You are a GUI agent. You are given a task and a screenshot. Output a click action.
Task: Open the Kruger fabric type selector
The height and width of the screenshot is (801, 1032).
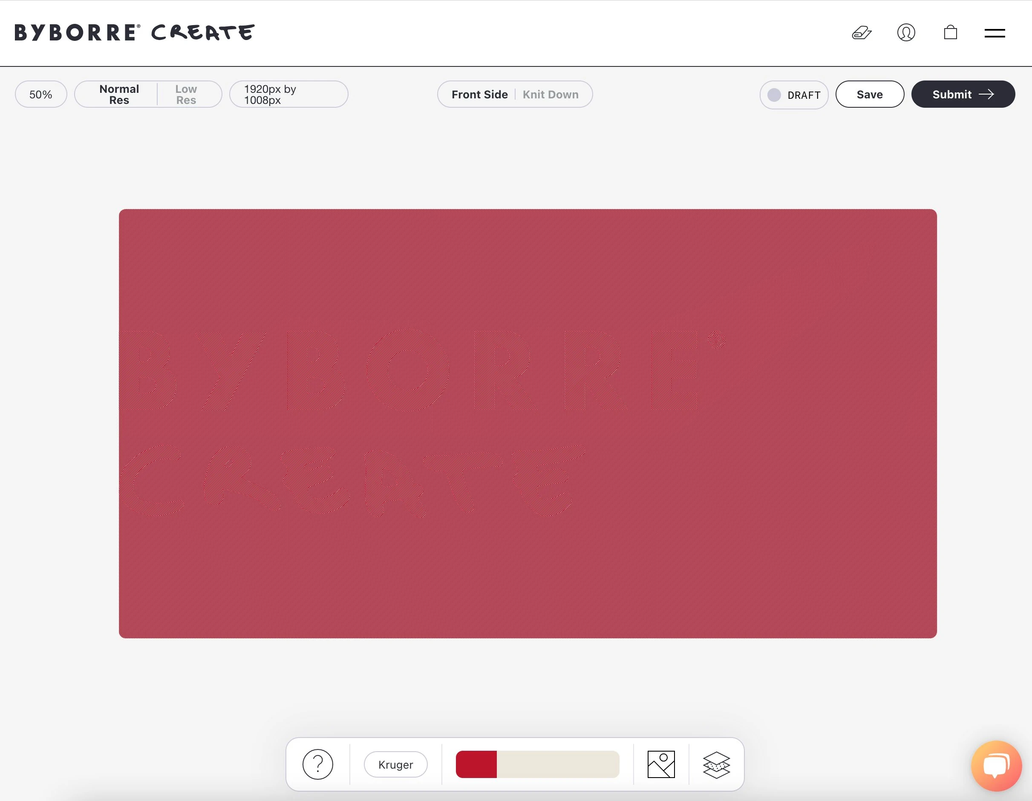(x=395, y=764)
